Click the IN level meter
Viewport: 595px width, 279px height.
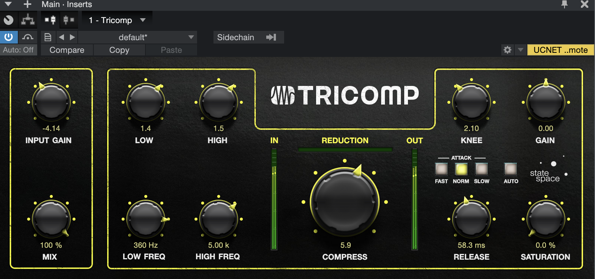pyautogui.click(x=274, y=199)
